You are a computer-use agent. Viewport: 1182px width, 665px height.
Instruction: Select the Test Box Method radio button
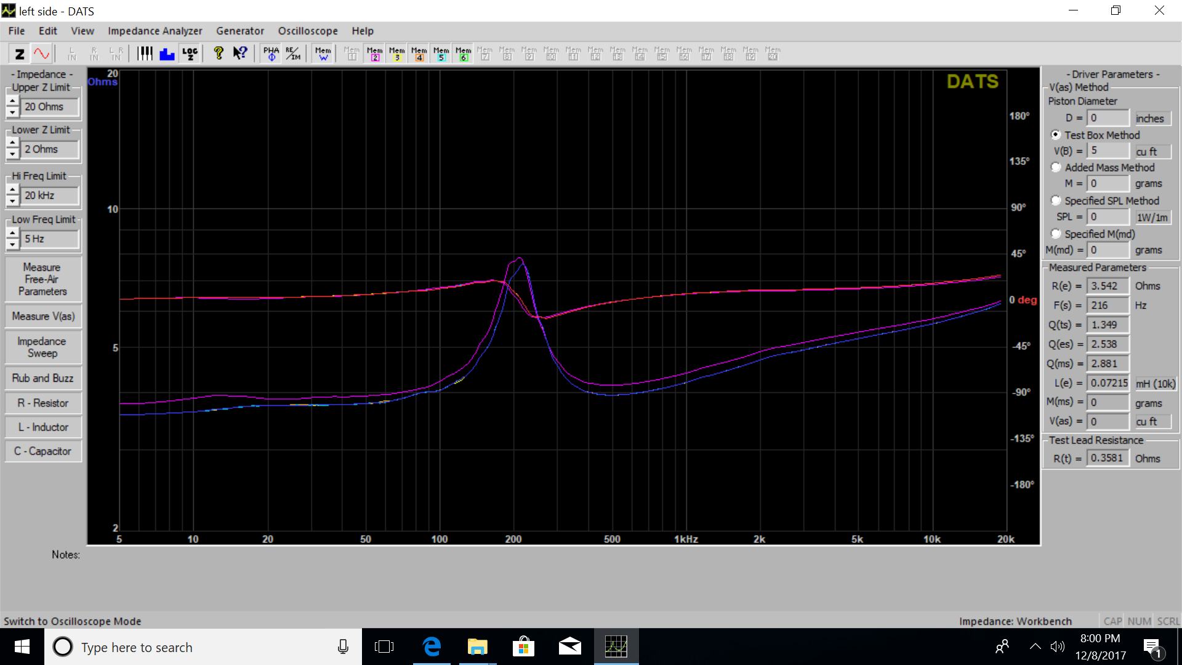click(x=1056, y=135)
